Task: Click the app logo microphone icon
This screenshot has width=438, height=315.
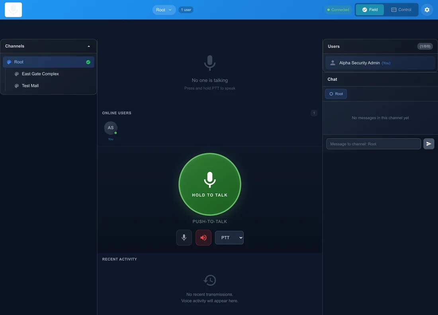Action: point(13,10)
